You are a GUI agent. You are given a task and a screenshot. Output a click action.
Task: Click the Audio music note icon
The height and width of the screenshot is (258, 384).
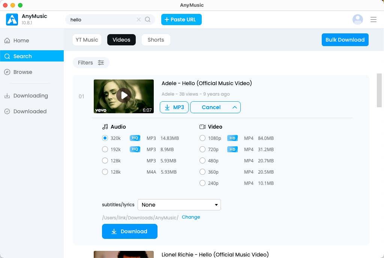click(105, 127)
